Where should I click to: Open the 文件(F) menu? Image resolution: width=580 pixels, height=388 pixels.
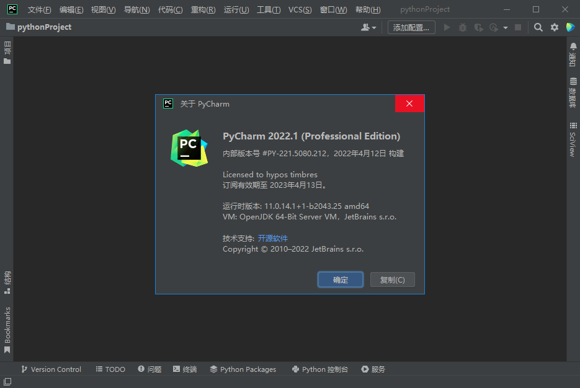[x=39, y=9]
